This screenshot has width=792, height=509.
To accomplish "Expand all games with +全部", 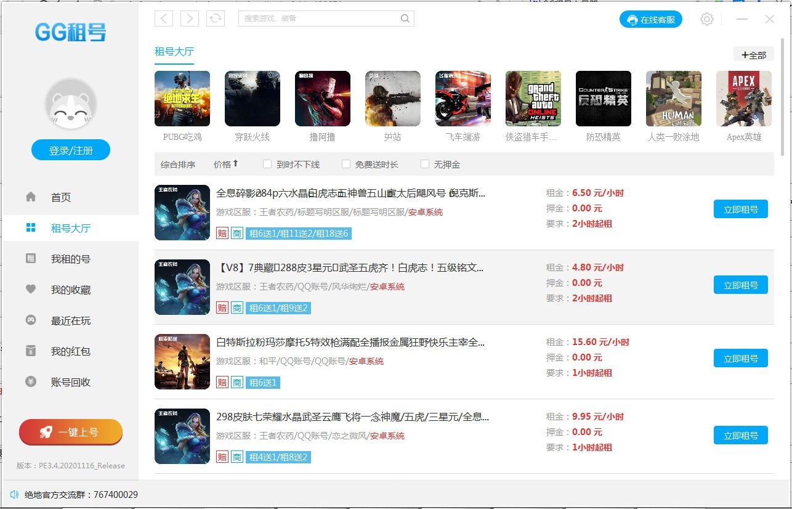I will pyautogui.click(x=754, y=54).
